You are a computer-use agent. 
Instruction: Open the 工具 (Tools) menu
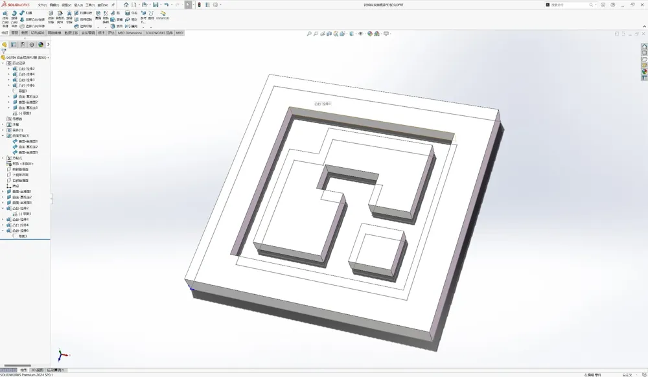tap(90, 5)
